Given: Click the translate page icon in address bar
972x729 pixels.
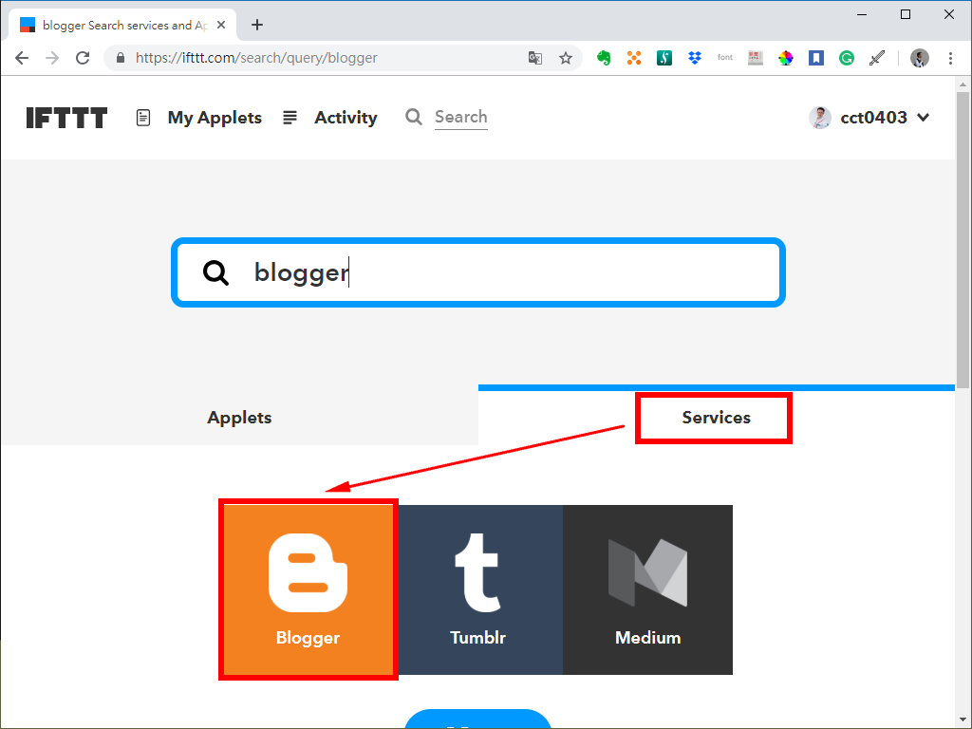Looking at the screenshot, I should [535, 58].
